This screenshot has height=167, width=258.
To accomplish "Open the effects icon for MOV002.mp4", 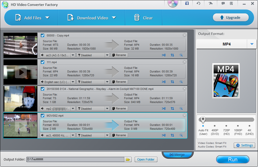I will click(181, 135).
